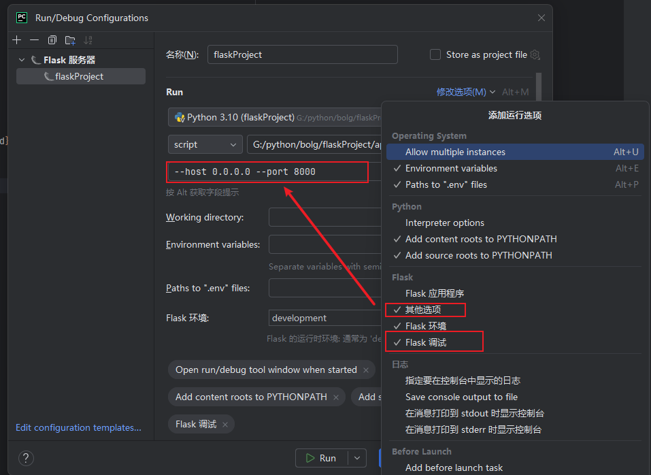This screenshot has height=475, width=651.
Task: Add a new run configuration
Action: (x=16, y=39)
